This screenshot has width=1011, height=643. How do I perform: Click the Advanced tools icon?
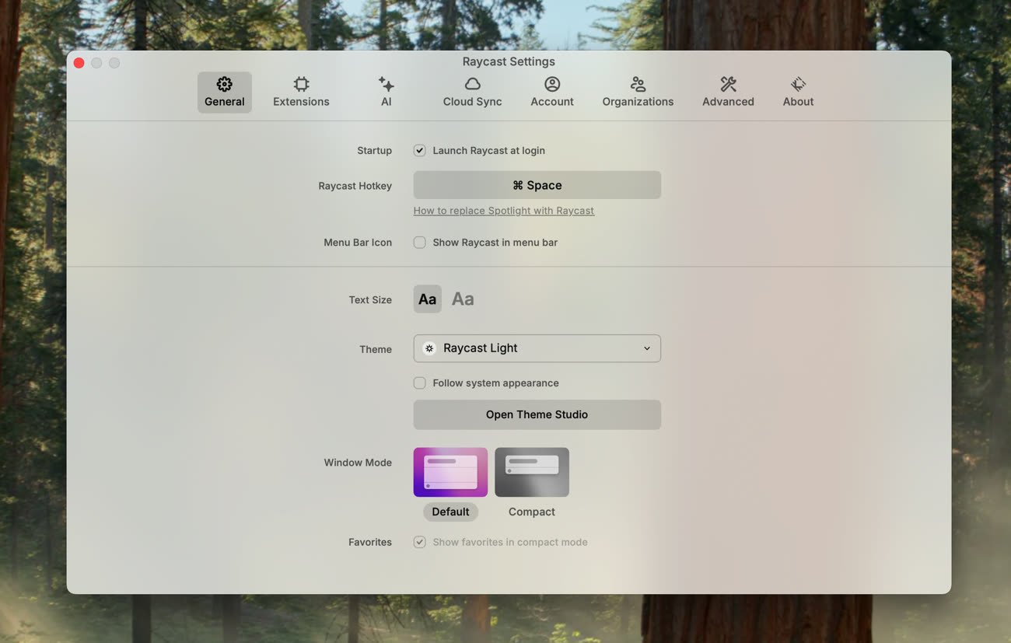point(728,84)
